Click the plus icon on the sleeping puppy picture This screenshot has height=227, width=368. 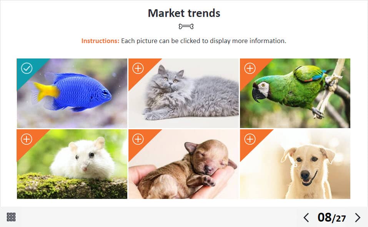pos(138,139)
